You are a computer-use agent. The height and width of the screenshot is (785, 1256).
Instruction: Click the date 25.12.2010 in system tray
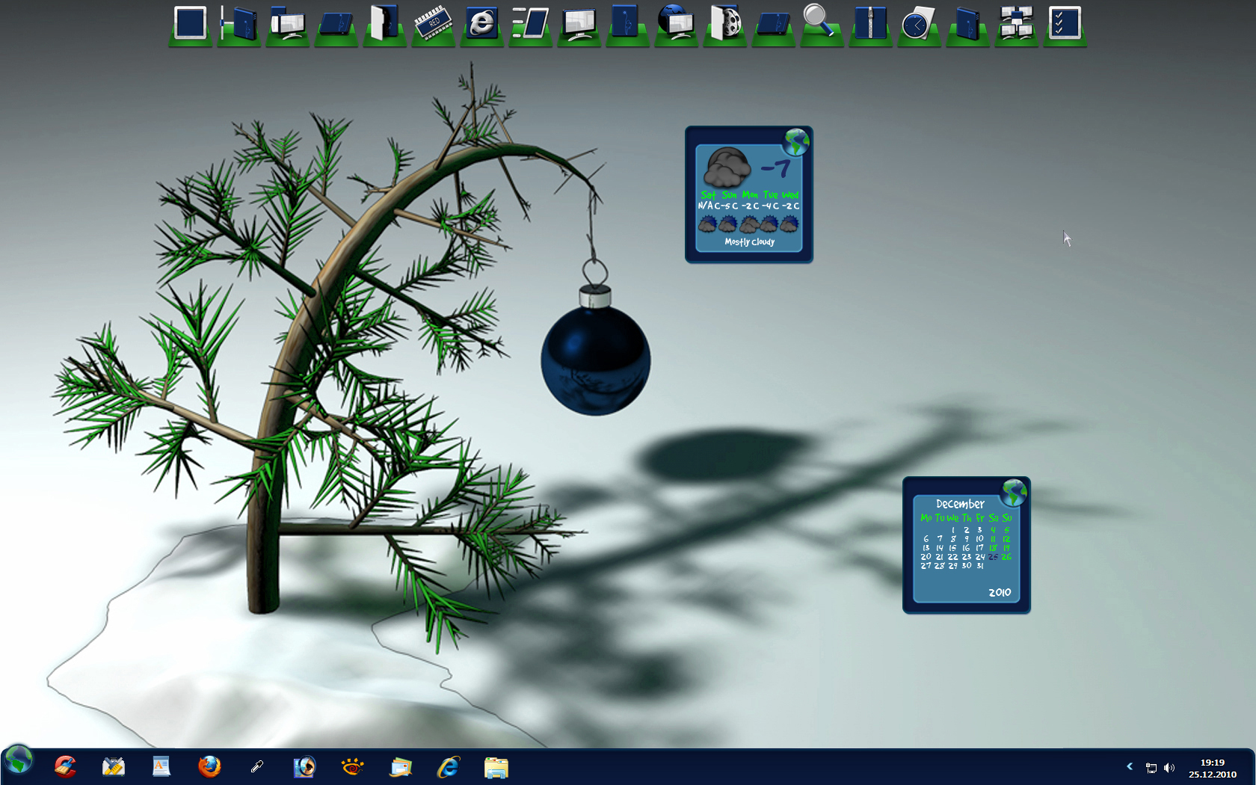tap(1213, 775)
